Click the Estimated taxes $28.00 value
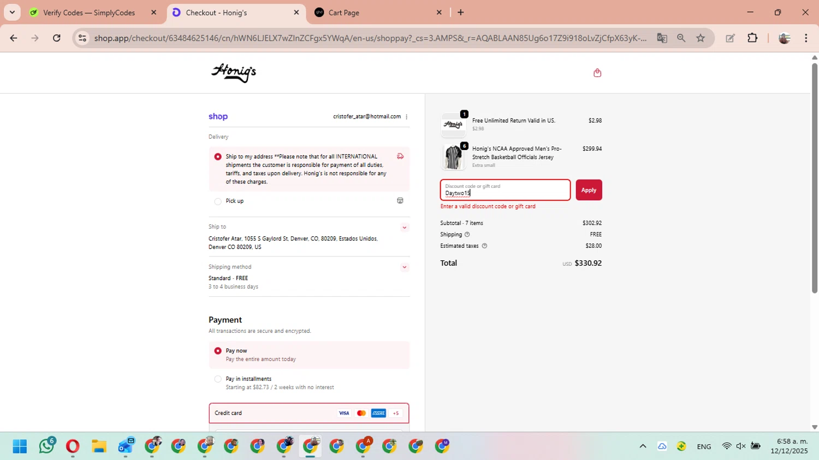Viewport: 819px width, 460px height. pyautogui.click(x=594, y=246)
